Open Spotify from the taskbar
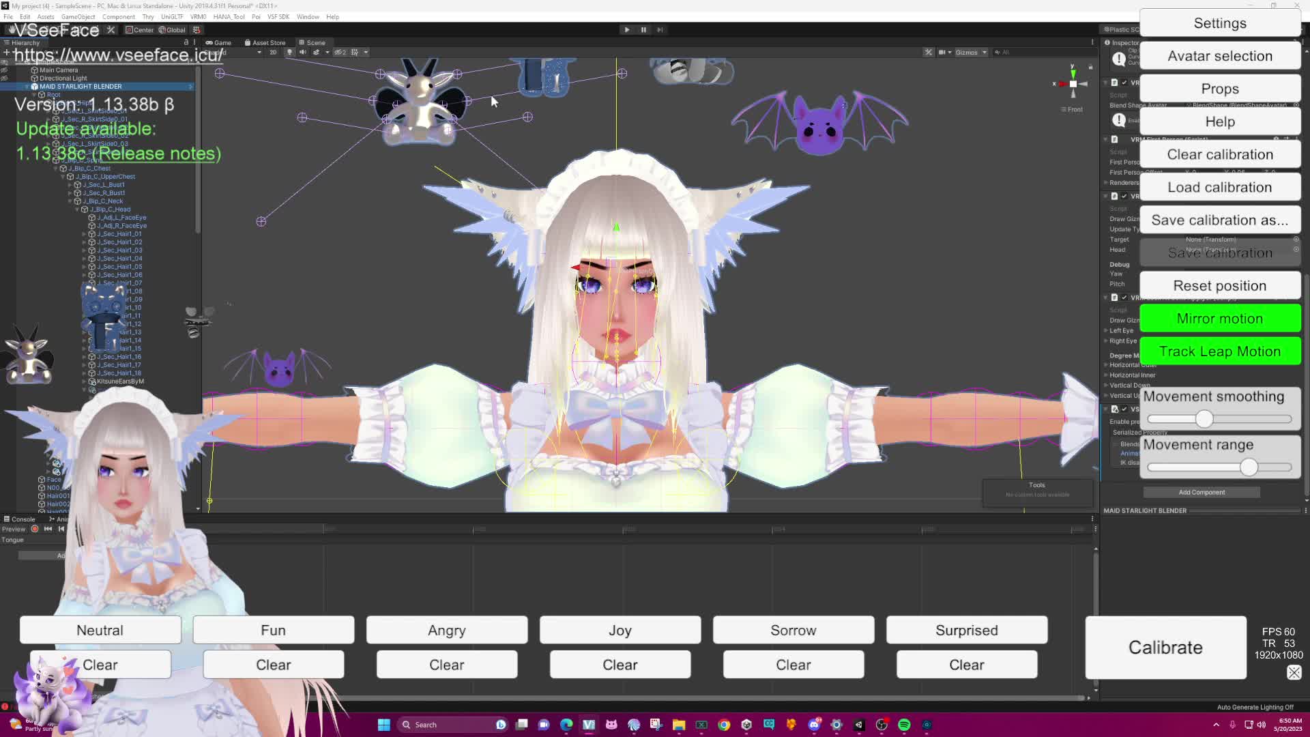Viewport: 1310px width, 737px height. (904, 725)
